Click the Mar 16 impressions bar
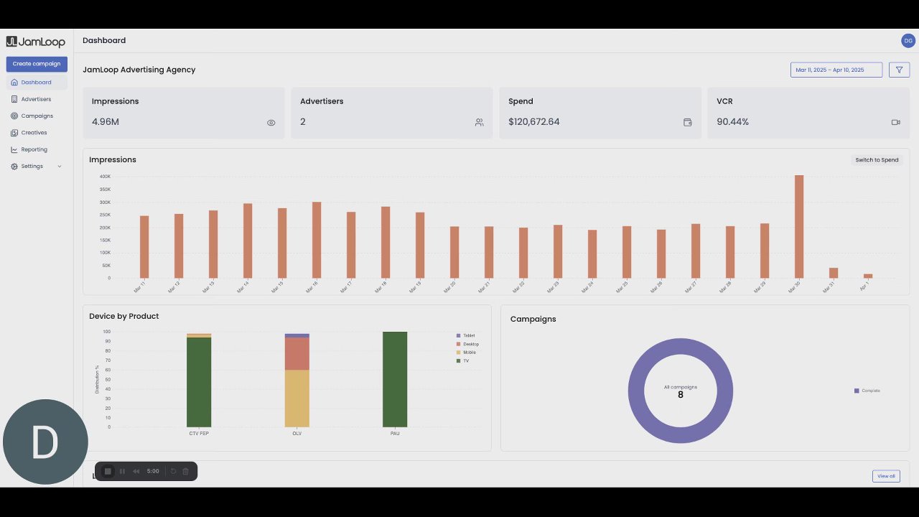This screenshot has height=517, width=919. coord(317,240)
